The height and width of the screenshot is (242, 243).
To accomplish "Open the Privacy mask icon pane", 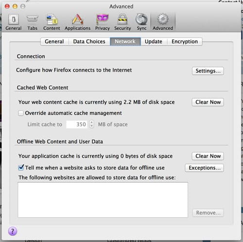I will [x=103, y=22].
